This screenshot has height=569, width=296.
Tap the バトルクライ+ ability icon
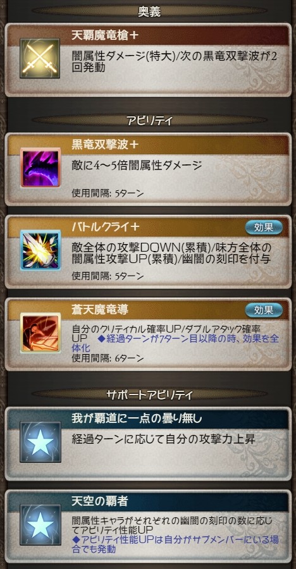point(40,250)
